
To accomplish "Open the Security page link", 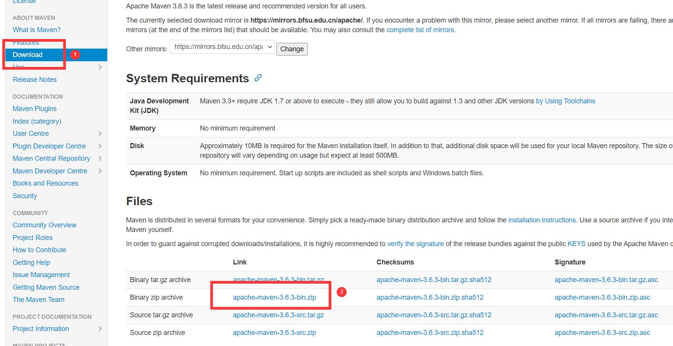I will click(x=25, y=196).
